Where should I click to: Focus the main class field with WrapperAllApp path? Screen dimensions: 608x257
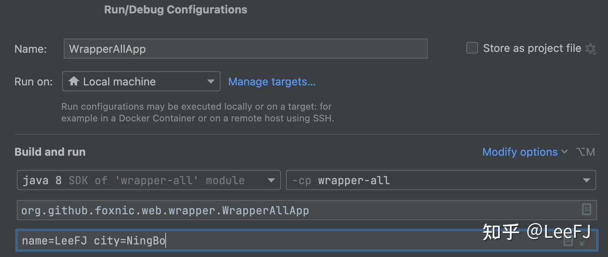coord(294,210)
